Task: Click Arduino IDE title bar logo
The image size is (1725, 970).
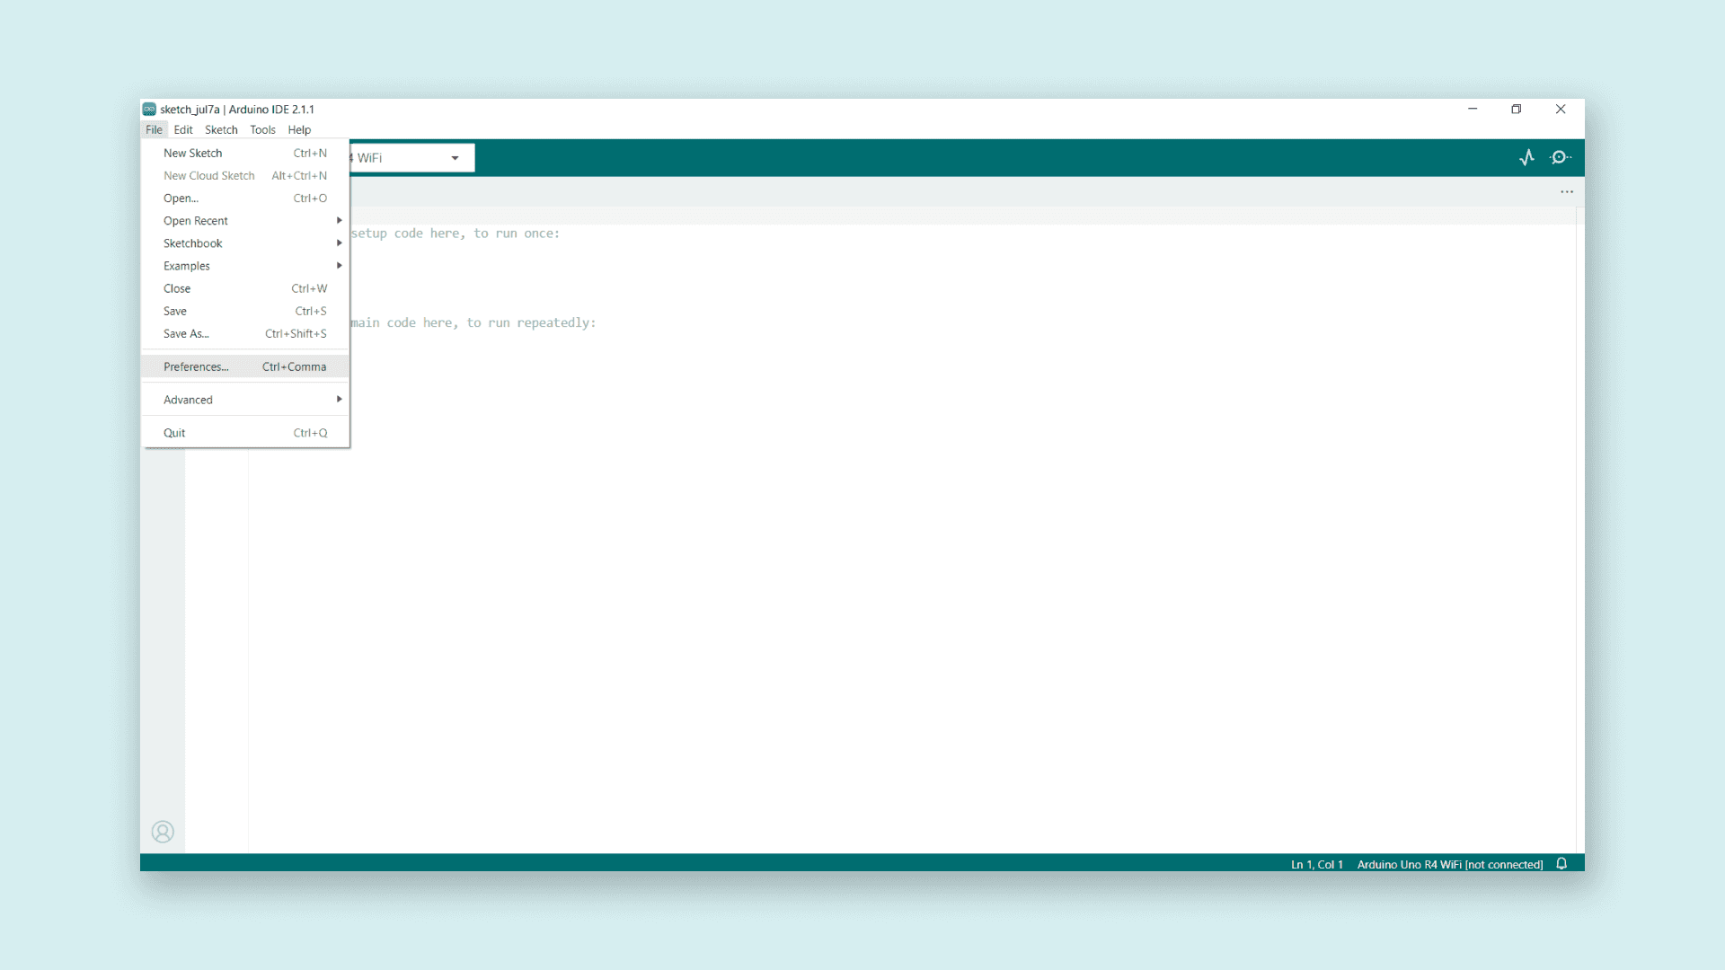Action: click(150, 109)
